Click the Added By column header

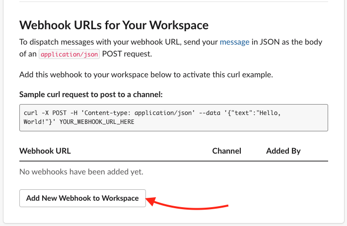(283, 151)
